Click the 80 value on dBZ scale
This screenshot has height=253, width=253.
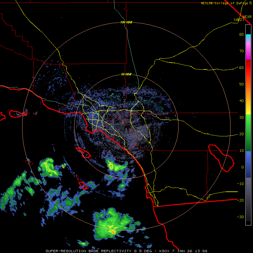click(x=241, y=35)
